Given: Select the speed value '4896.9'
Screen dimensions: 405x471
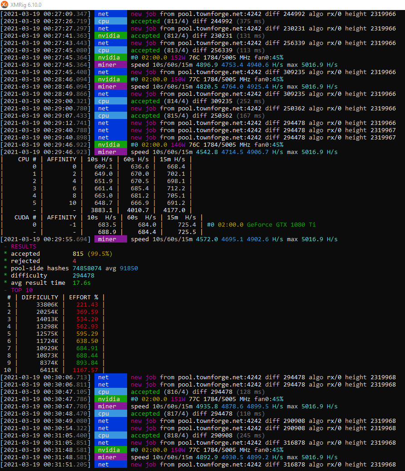Looking at the screenshot, I should tap(207, 65).
